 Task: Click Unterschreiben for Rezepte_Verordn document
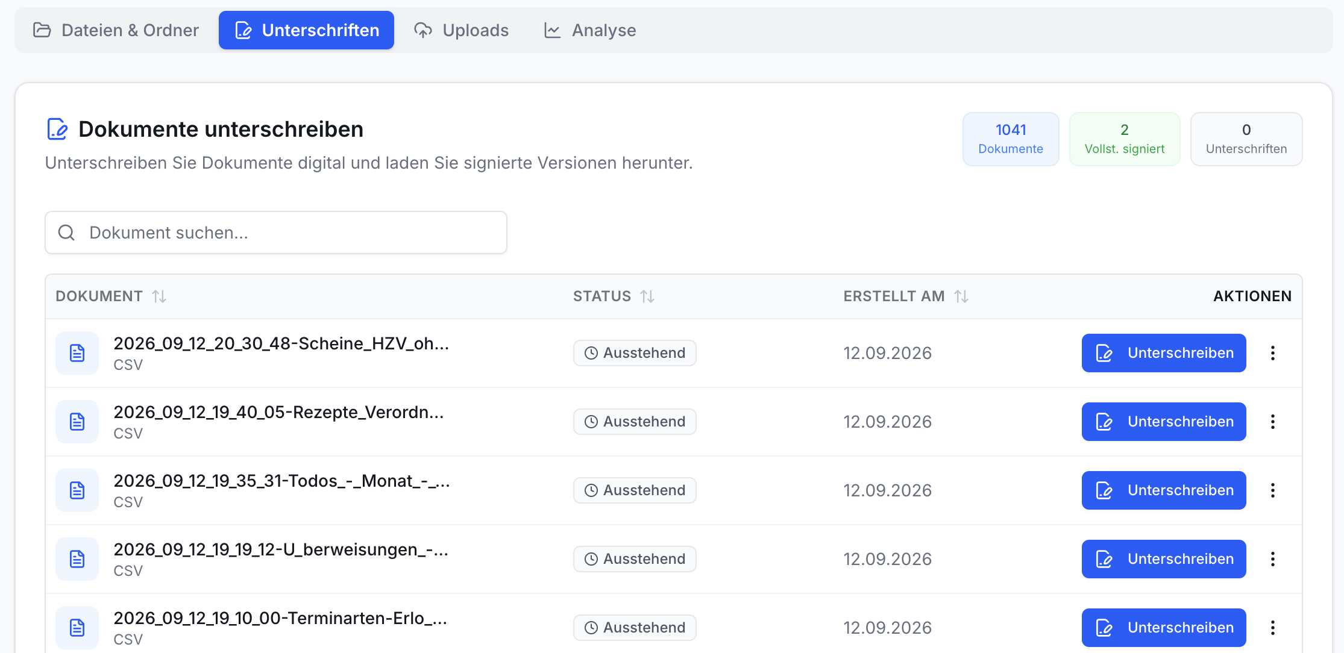(1164, 422)
